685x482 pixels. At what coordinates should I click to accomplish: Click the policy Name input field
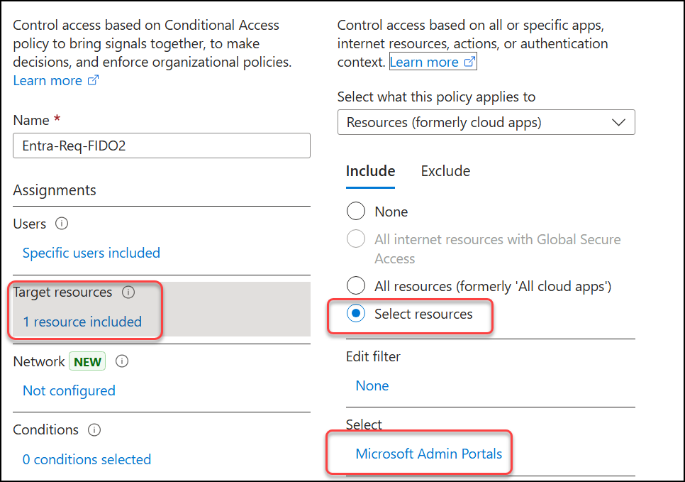pyautogui.click(x=162, y=146)
